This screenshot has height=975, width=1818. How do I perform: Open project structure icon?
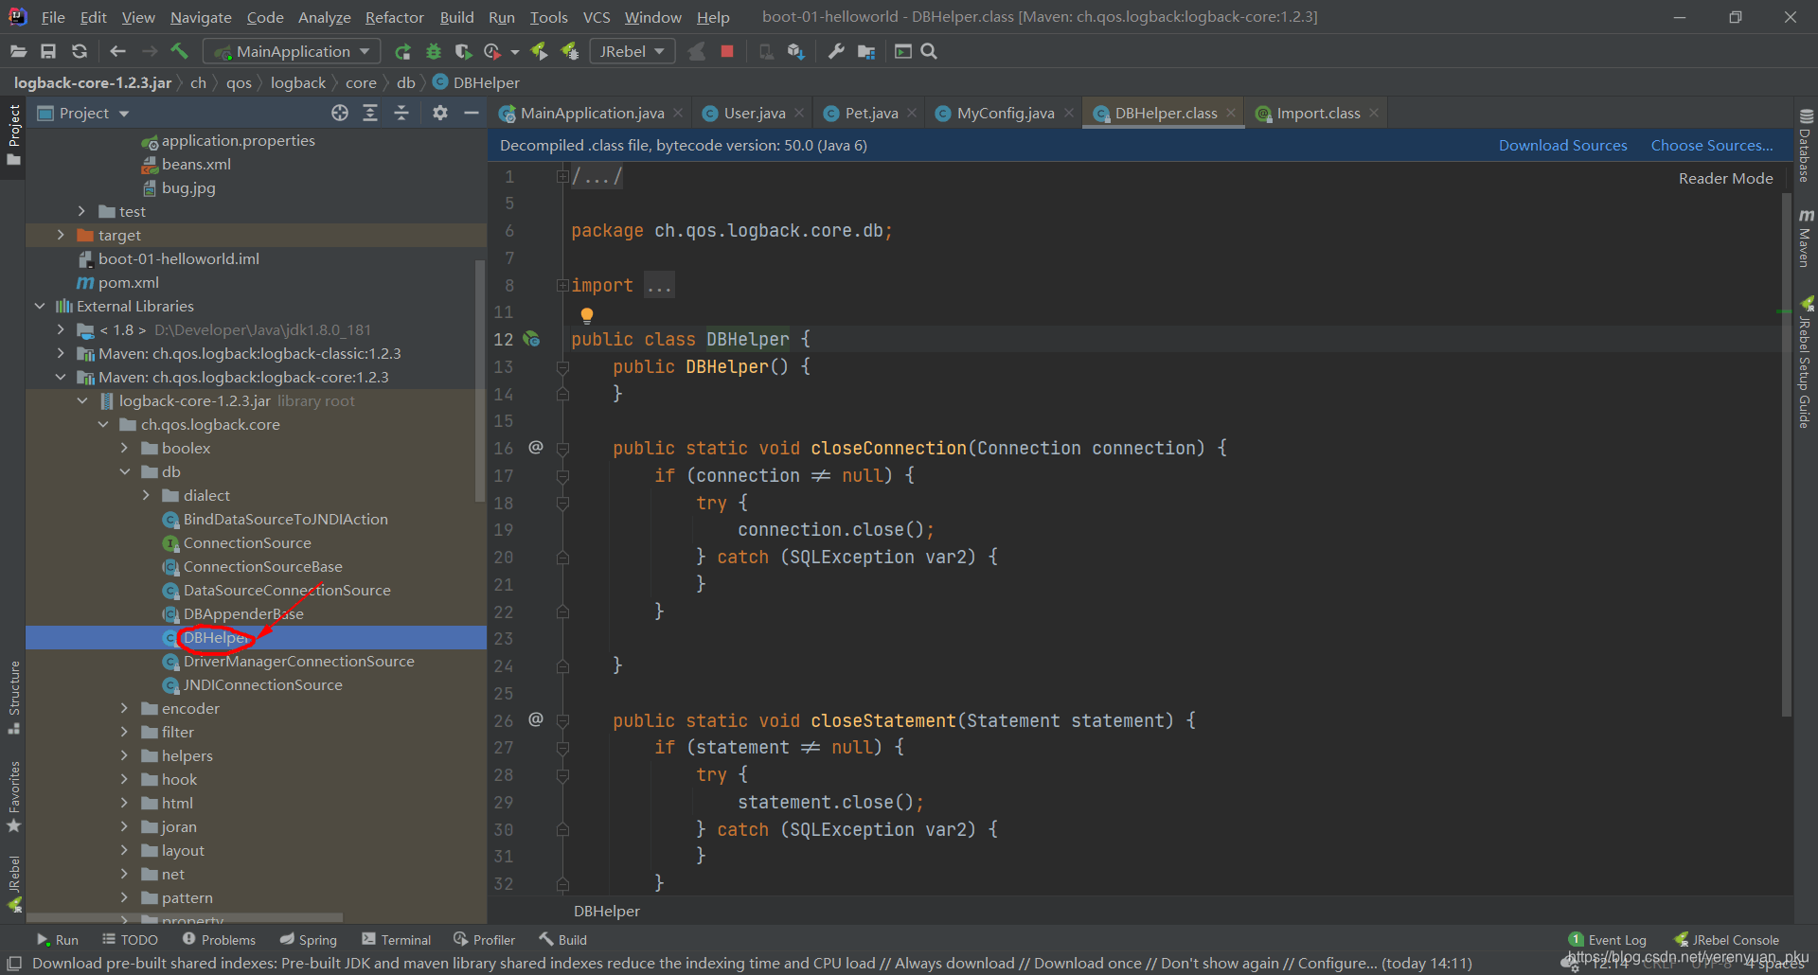coord(866,51)
